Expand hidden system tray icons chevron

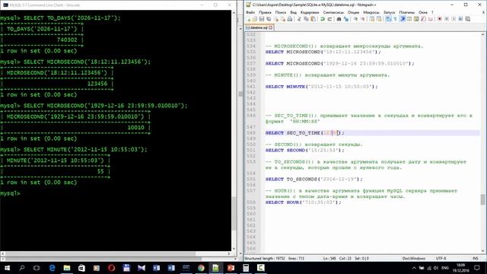coord(414,268)
